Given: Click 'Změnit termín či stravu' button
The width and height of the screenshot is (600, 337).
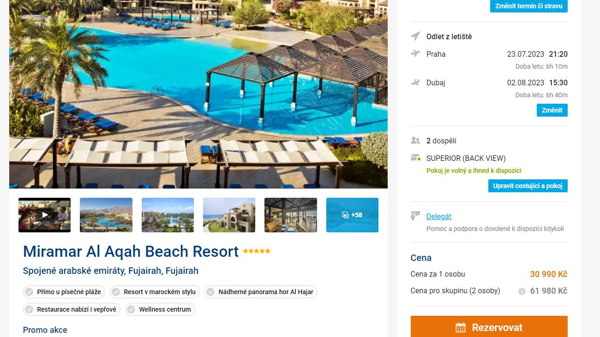Looking at the screenshot, I should pos(529,6).
